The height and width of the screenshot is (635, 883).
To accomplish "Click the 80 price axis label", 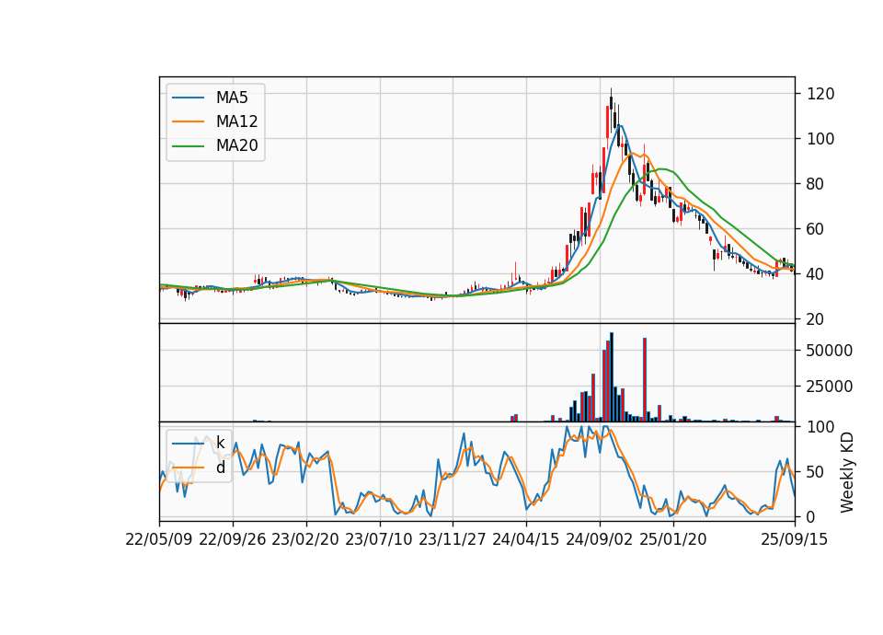I will 816,184.
